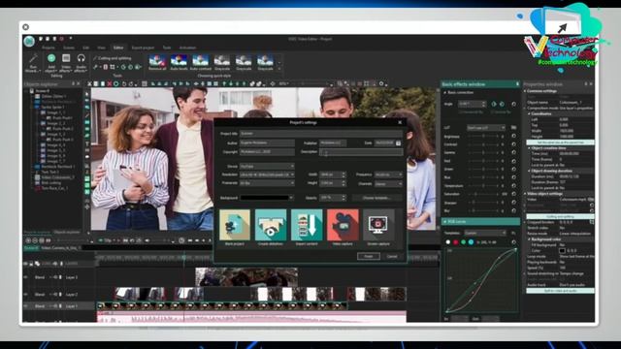Reset the RGB curves
The image size is (621, 349).
coord(513,242)
